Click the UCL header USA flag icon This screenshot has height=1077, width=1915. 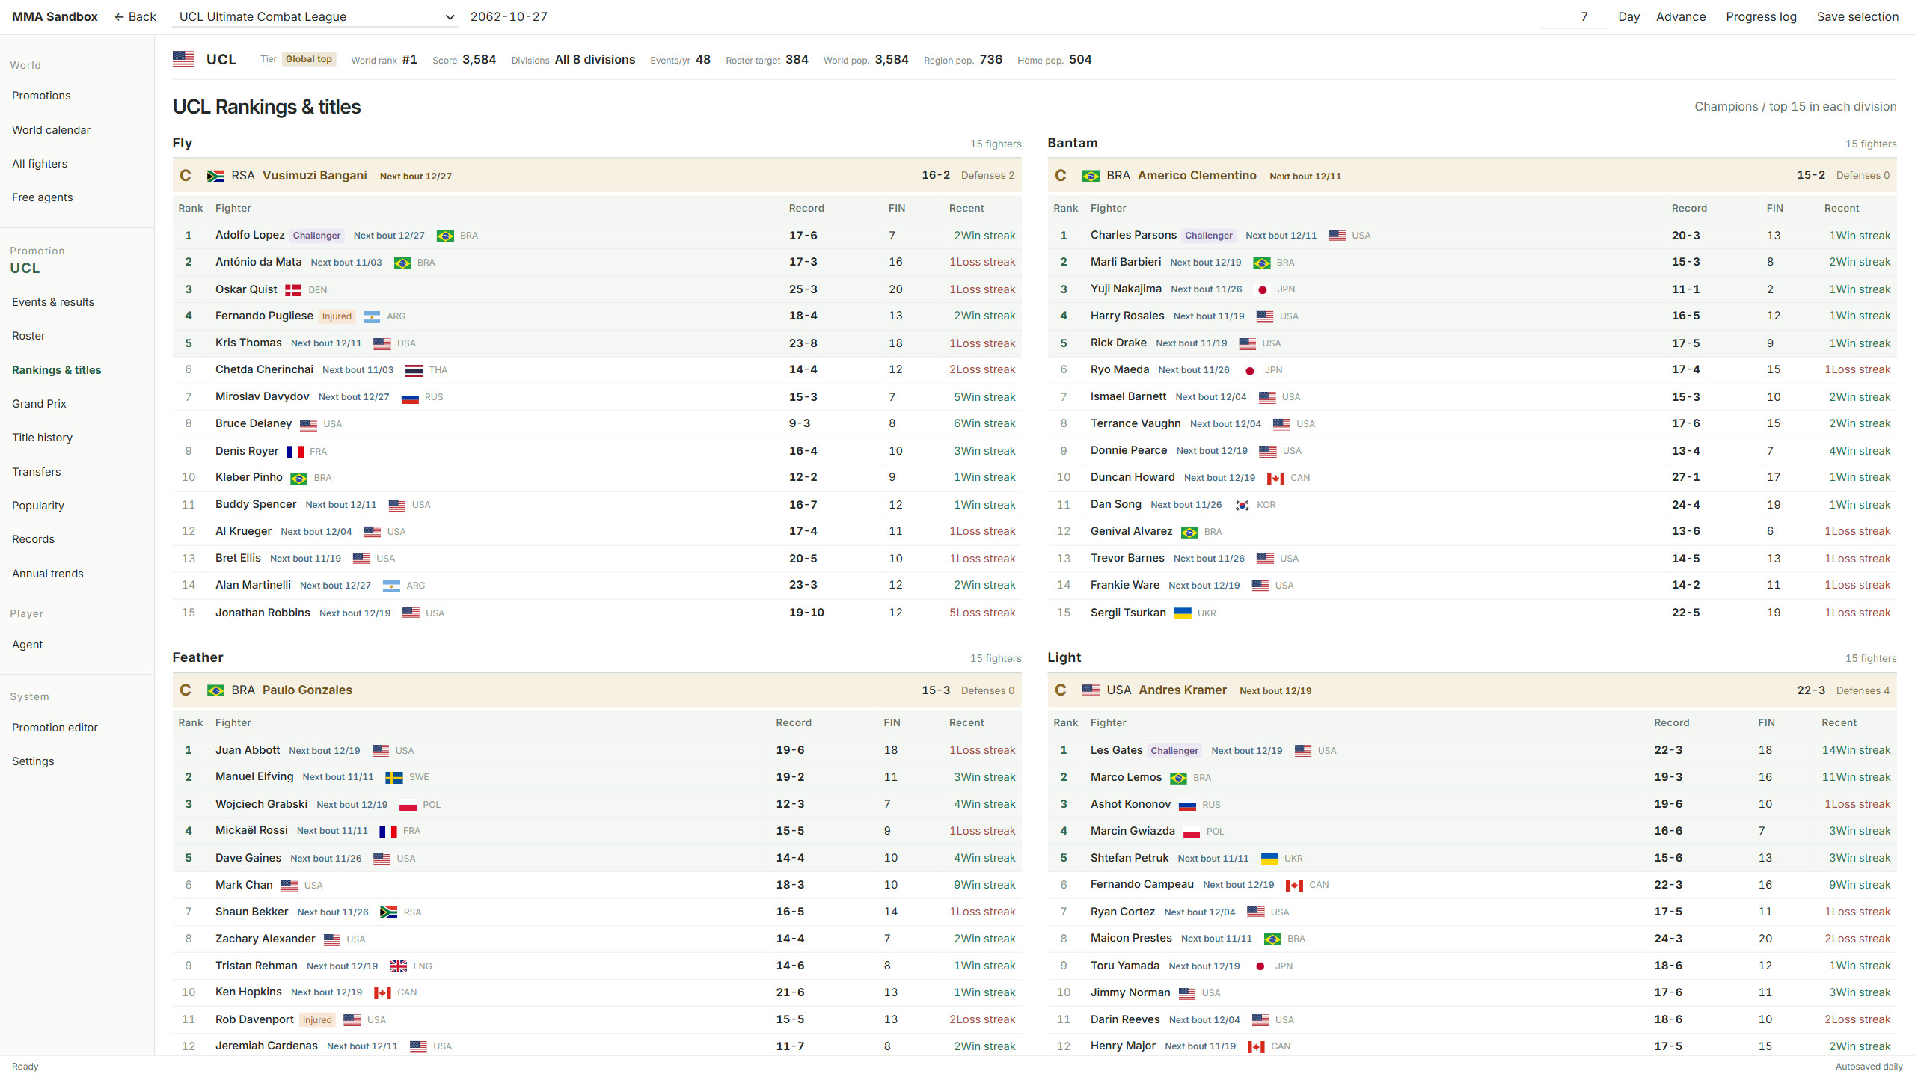click(183, 59)
